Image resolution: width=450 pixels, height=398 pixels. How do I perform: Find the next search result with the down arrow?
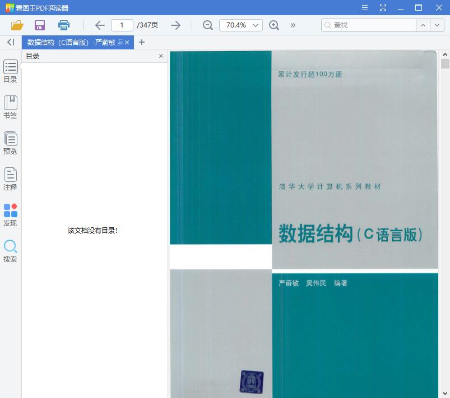click(x=437, y=25)
